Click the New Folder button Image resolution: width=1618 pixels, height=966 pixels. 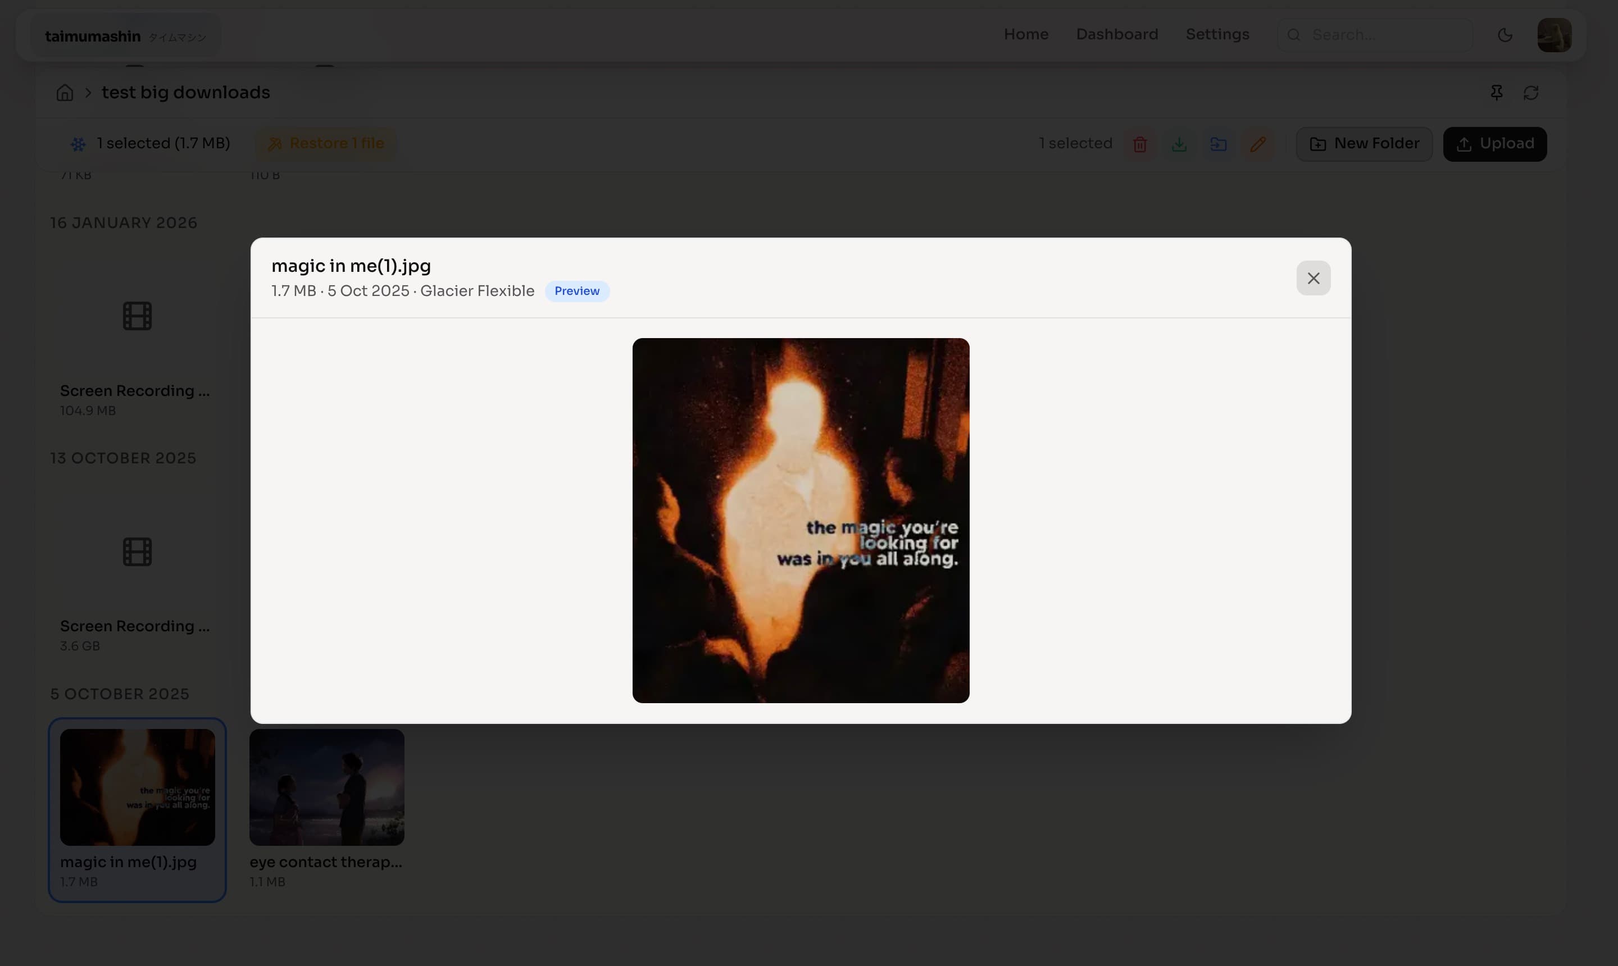[x=1364, y=144]
